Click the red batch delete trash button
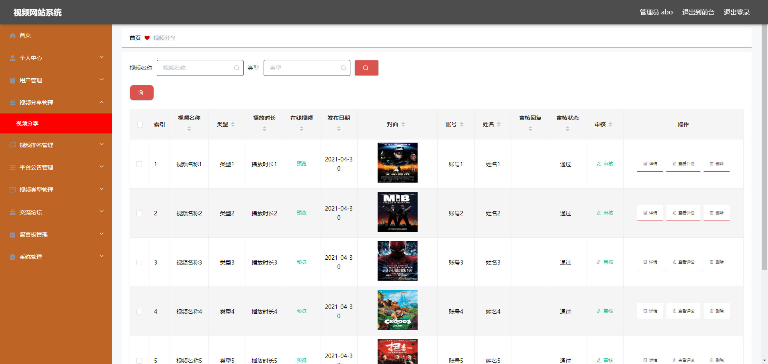Image resolution: width=768 pixels, height=364 pixels. coord(142,93)
